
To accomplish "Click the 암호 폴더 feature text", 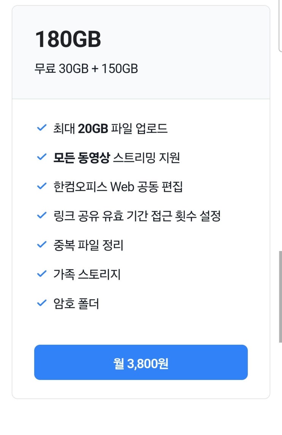I will [76, 303].
